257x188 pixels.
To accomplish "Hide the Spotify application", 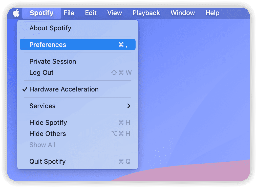I will [x=48, y=123].
